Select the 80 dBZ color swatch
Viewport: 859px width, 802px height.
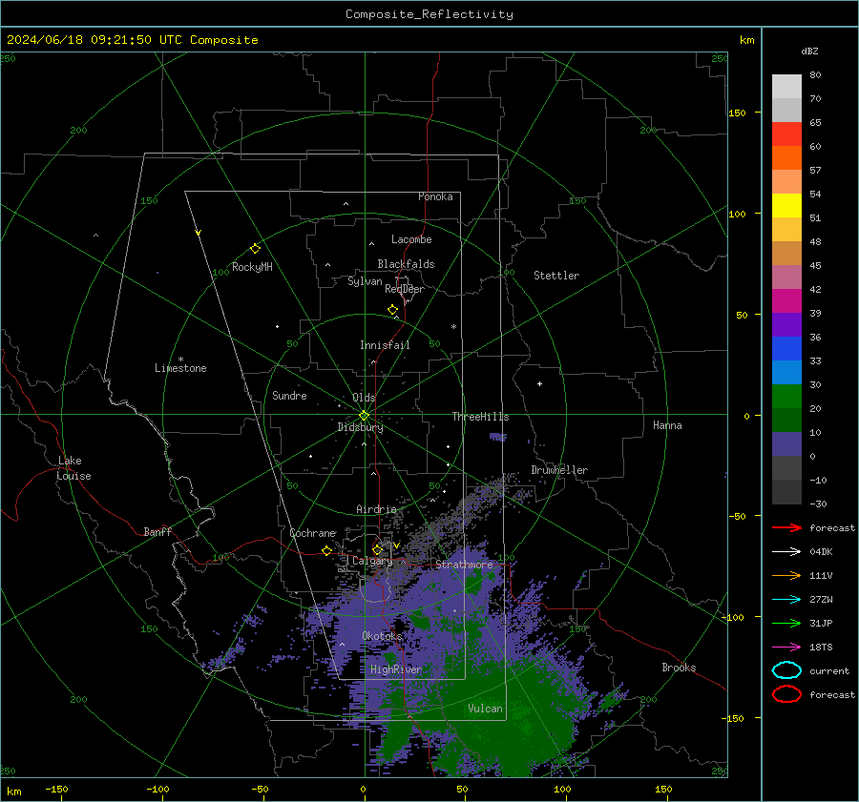[x=786, y=86]
